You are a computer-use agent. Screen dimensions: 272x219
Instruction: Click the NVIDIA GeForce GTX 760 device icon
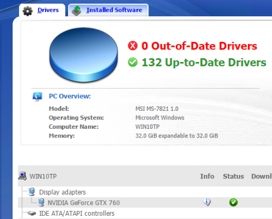(41, 203)
